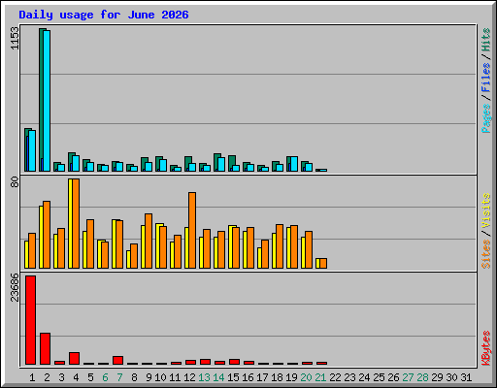Image resolution: width=497 pixels, height=388 pixels.
Task: Click day label '16' on the x-axis
Action: coord(248,377)
